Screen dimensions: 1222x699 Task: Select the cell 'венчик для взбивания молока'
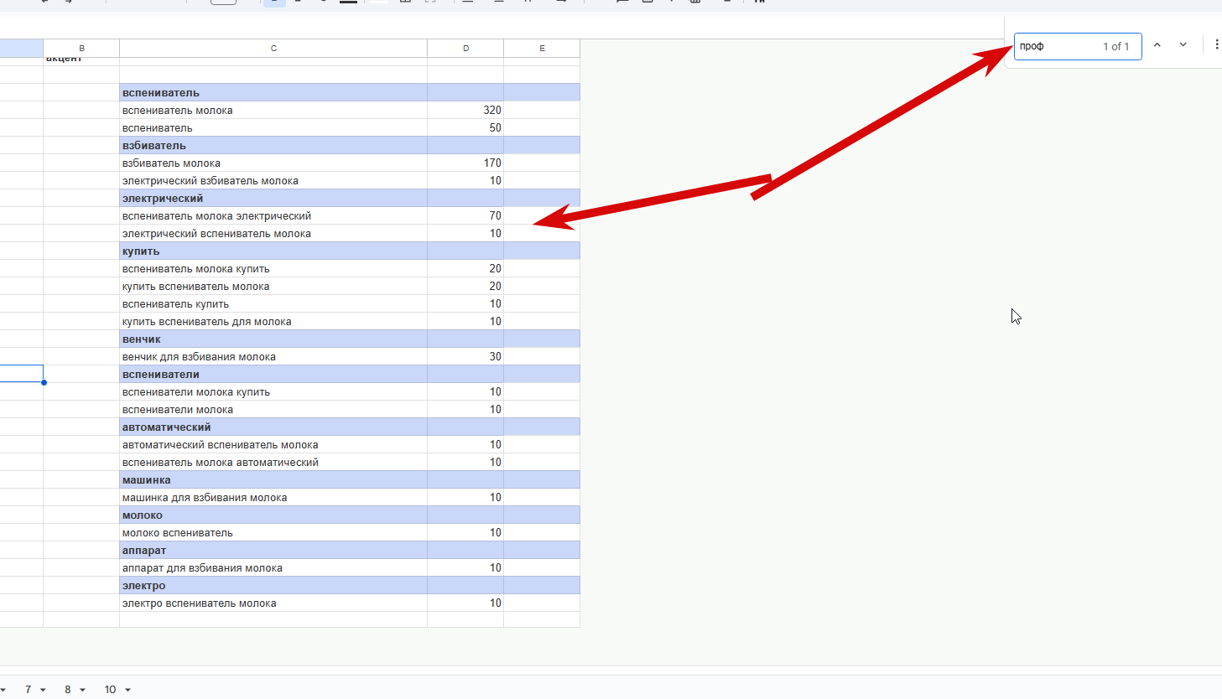pos(273,357)
